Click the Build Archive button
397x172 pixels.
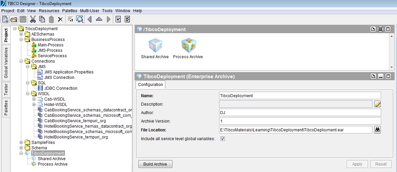tap(155, 164)
